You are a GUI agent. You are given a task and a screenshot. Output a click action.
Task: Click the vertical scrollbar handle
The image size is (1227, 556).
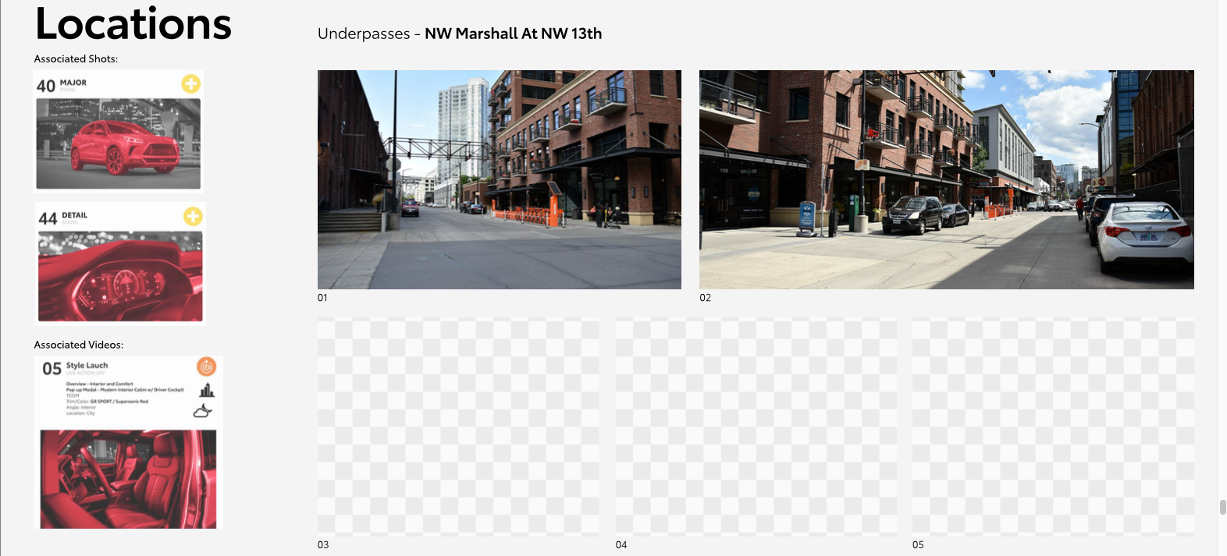1222,508
